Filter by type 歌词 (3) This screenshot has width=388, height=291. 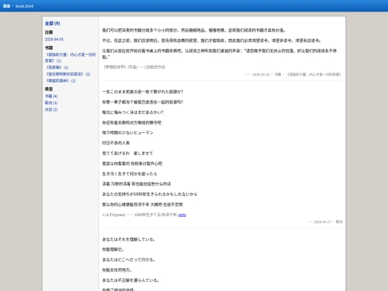[51, 103]
